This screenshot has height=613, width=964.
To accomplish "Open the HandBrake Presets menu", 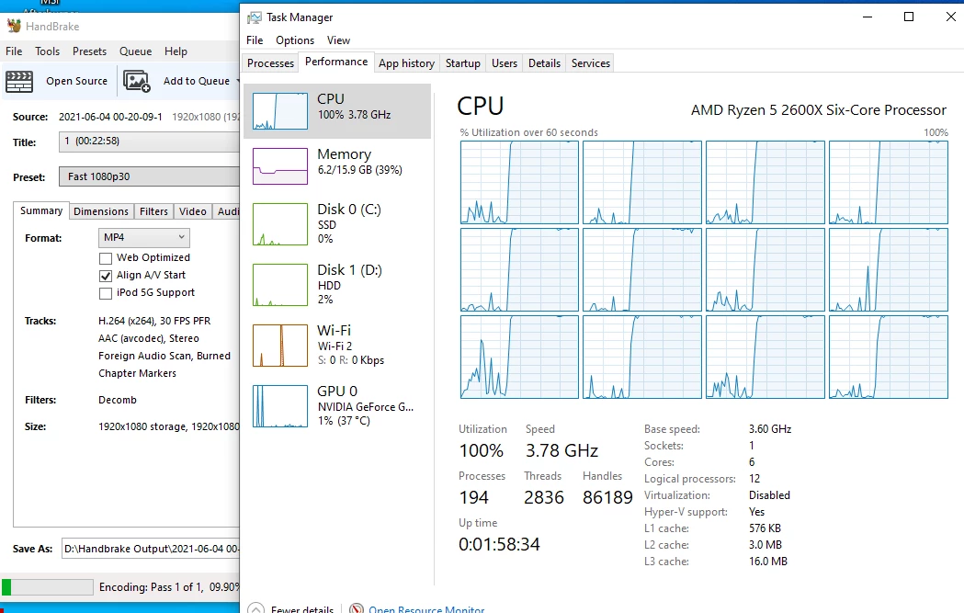I will (x=89, y=51).
